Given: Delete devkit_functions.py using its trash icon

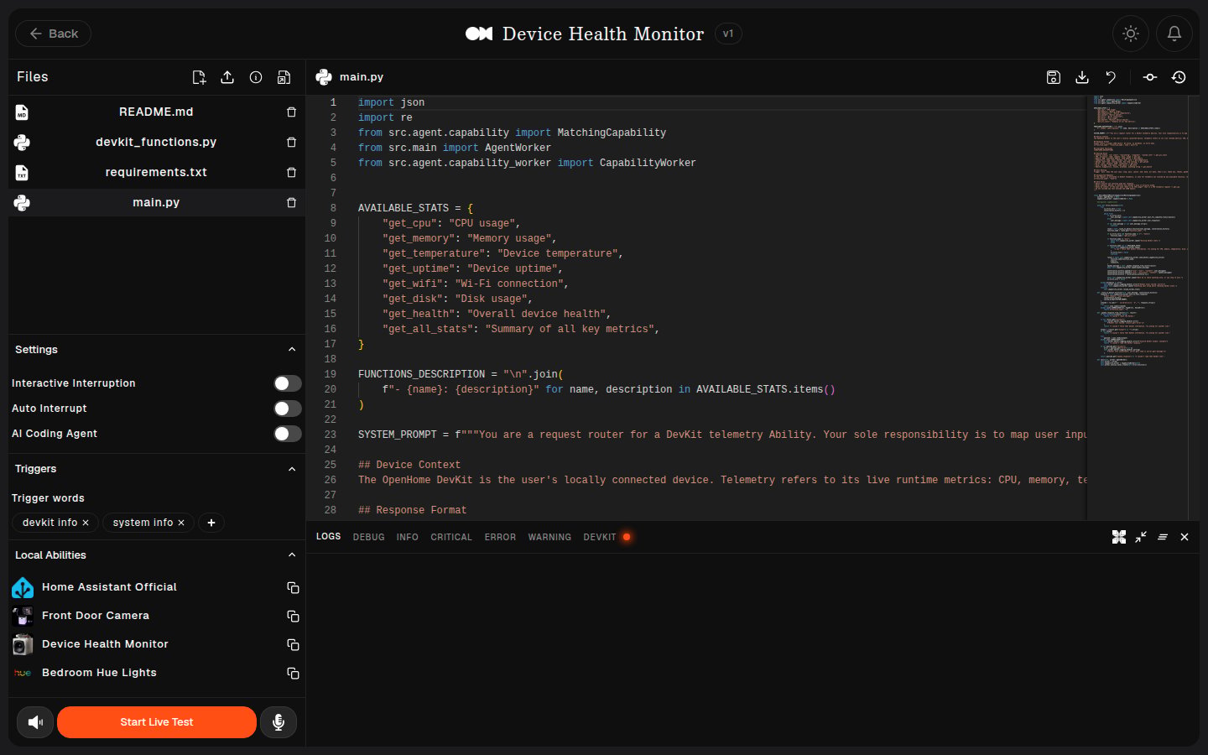Looking at the screenshot, I should coord(291,143).
